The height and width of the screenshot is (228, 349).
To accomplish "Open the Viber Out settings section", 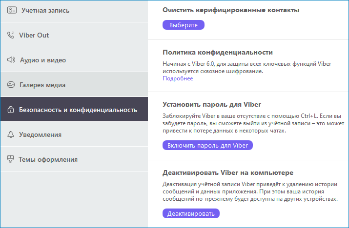I will 74,35.
